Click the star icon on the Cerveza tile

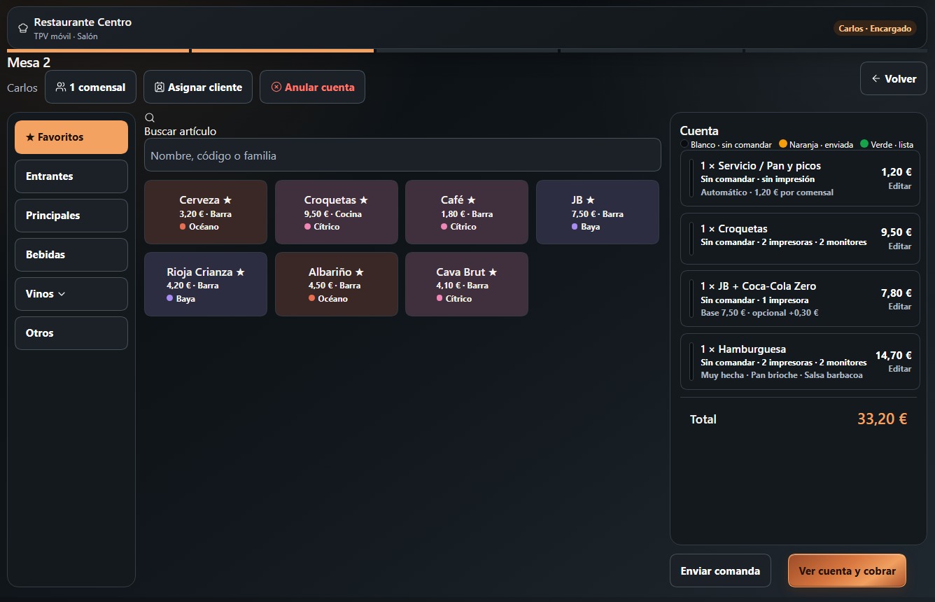point(227,200)
